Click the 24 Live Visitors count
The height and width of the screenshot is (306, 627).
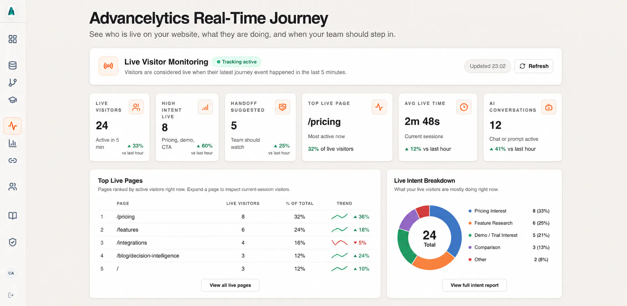point(102,126)
